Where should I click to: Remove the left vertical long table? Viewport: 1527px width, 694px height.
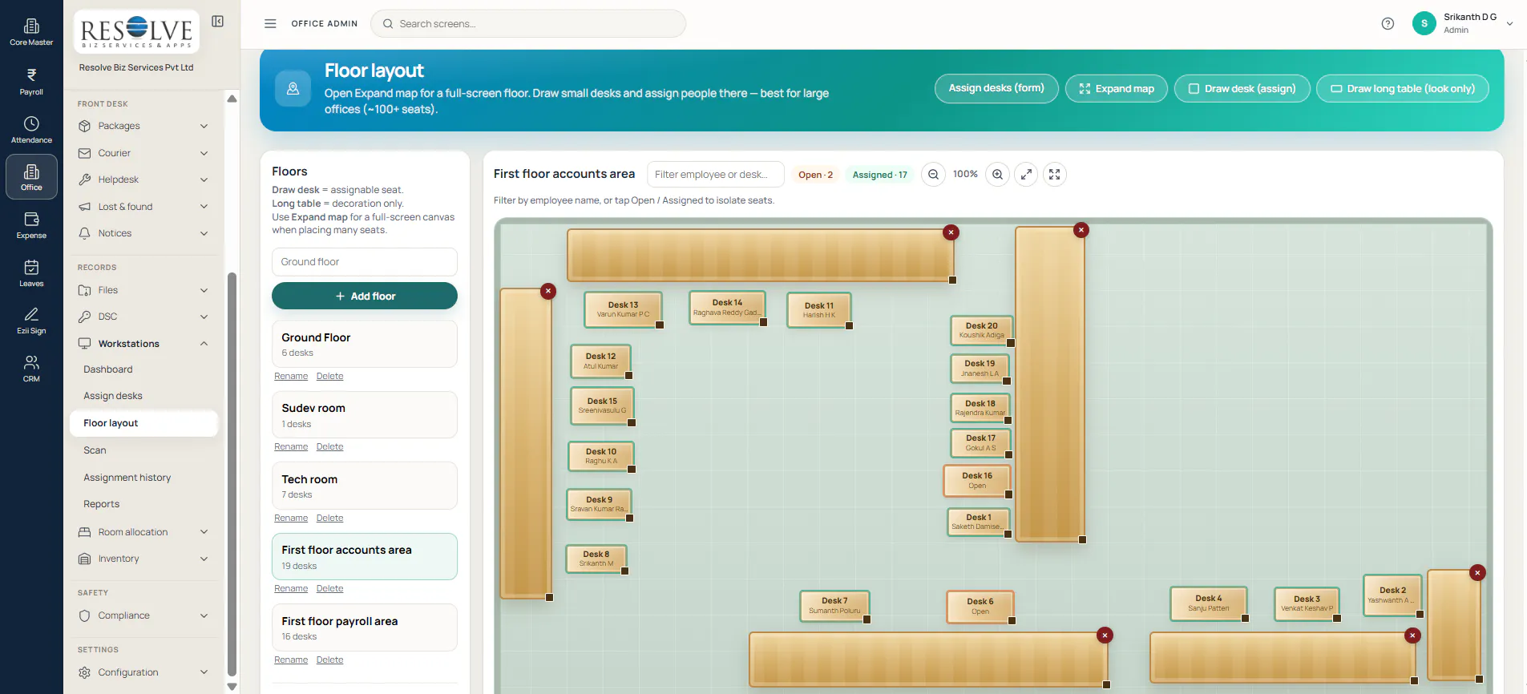548,291
